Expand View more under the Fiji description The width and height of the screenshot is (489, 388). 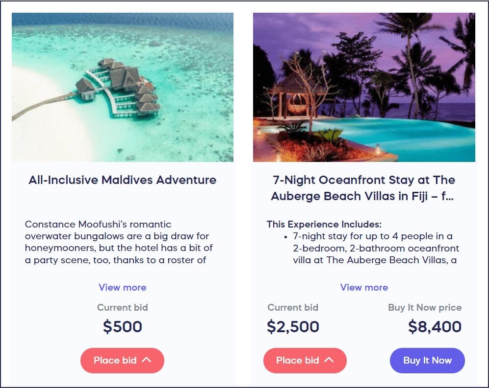364,287
